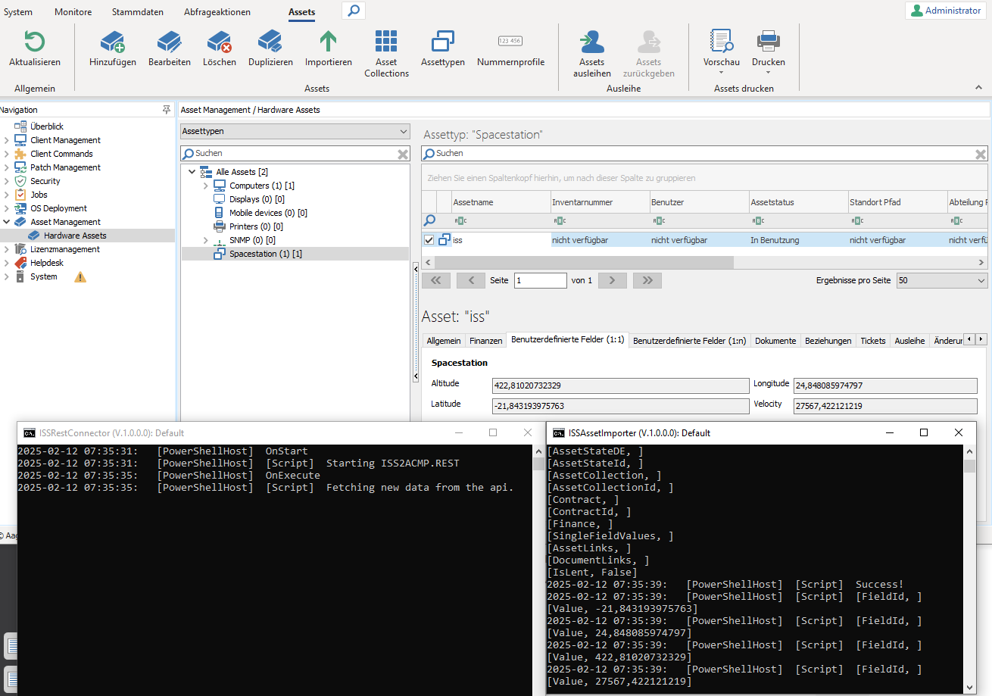This screenshot has width=992, height=696.
Task: Click the Assets ausleihen icon
Action: coord(591,42)
